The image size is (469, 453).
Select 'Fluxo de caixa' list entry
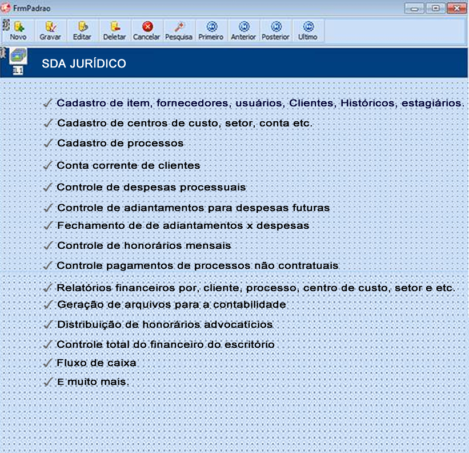pyautogui.click(x=97, y=363)
